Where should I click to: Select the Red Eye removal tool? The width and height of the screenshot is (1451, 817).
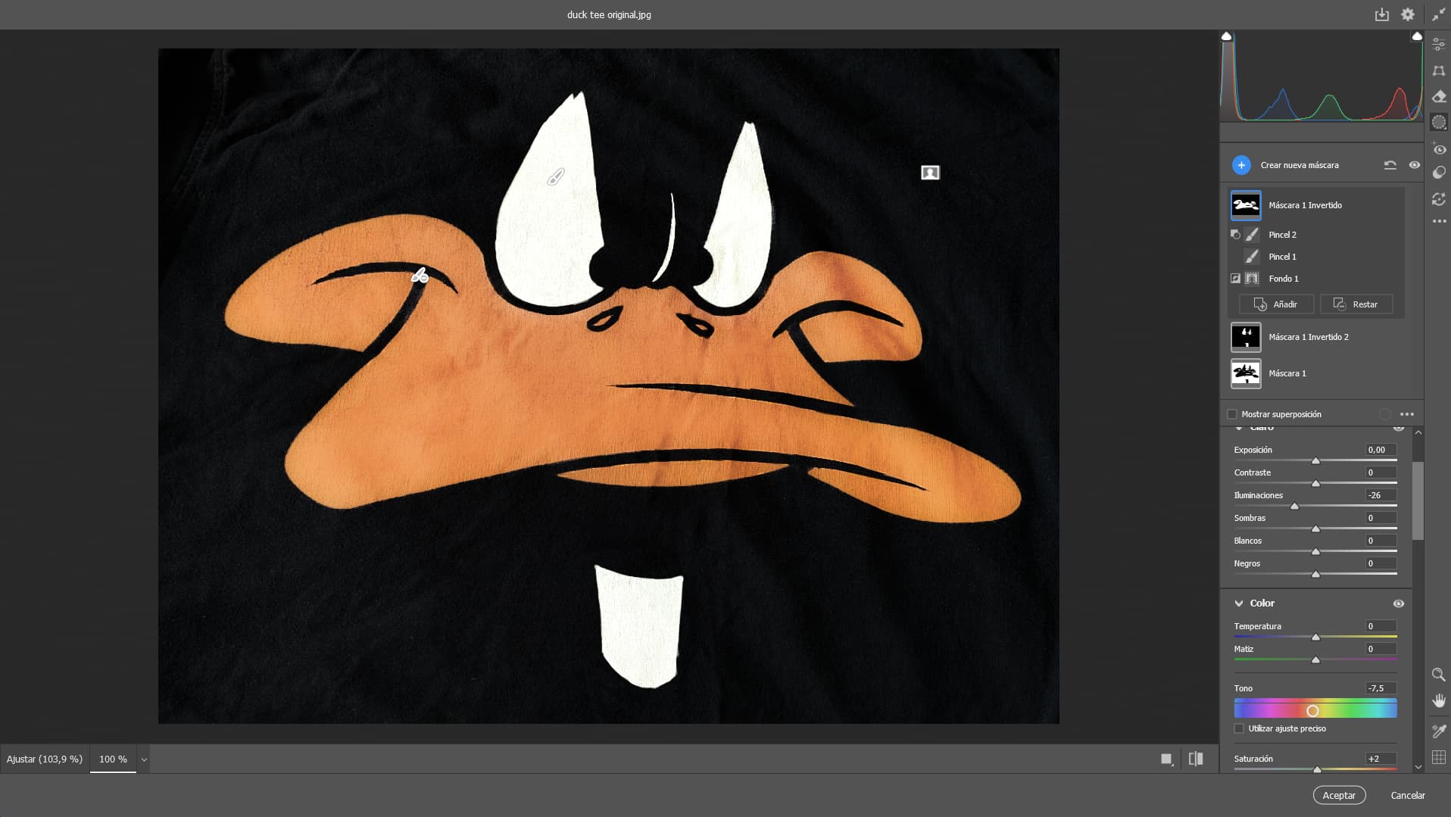pos(1439,148)
